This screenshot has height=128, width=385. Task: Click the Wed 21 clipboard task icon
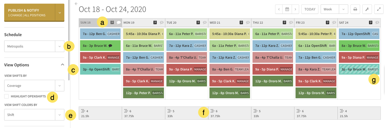(241, 23)
